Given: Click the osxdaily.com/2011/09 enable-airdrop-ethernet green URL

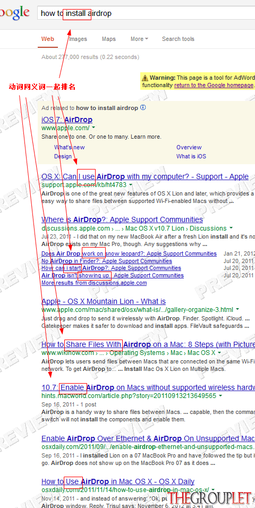Looking at the screenshot, I should (148, 447).
